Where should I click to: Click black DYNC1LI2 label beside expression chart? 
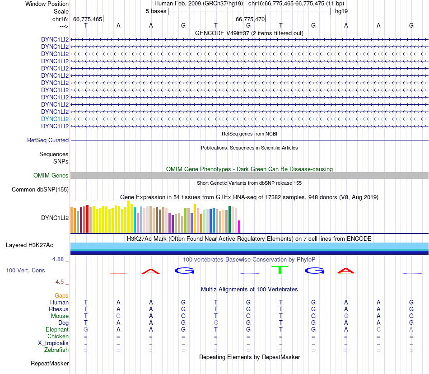coord(55,218)
